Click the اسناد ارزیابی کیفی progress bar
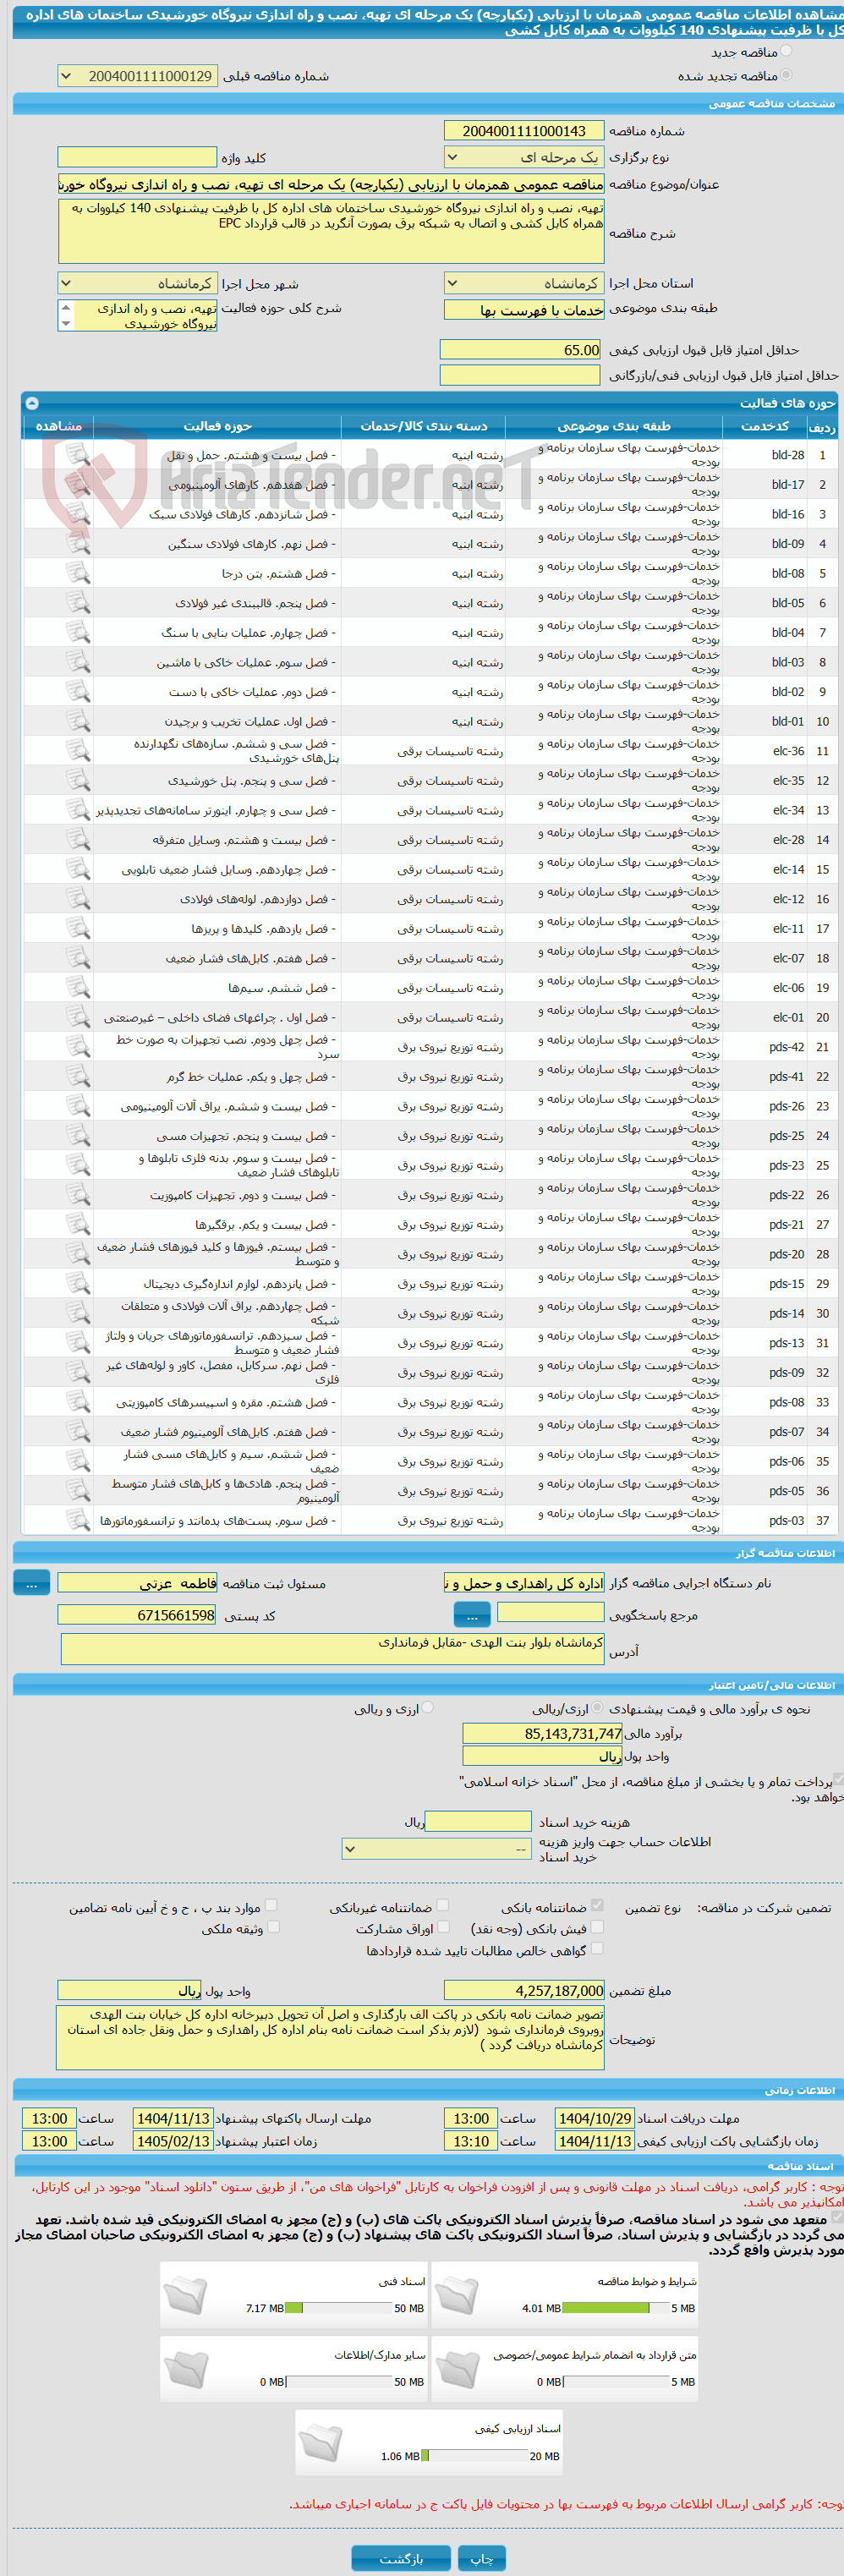This screenshot has width=844, height=2576. [x=474, y=2456]
